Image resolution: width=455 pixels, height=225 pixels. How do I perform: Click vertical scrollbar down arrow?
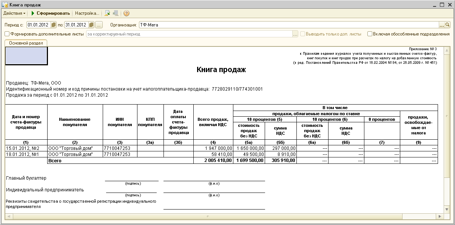pos(447,209)
